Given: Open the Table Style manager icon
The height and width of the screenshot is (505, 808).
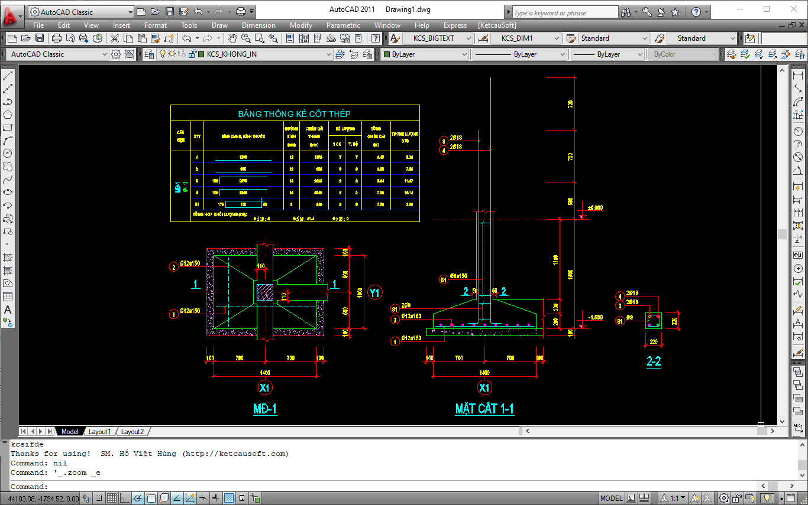Looking at the screenshot, I should (571, 38).
